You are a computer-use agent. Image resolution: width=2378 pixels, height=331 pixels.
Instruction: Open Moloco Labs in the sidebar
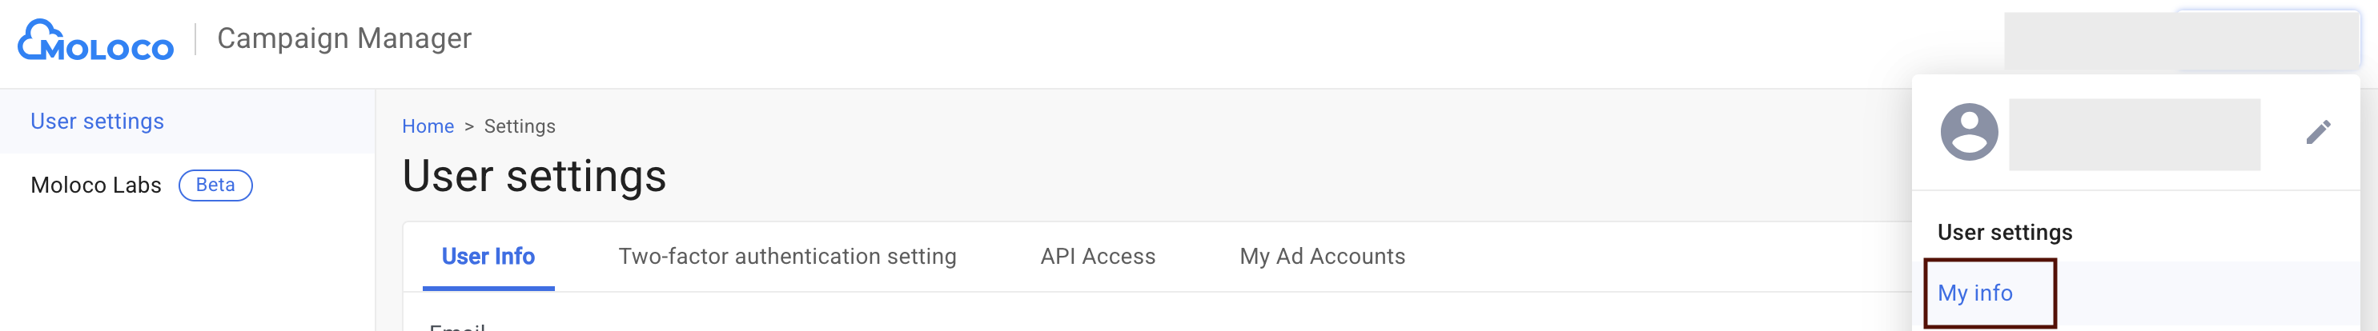(96, 185)
